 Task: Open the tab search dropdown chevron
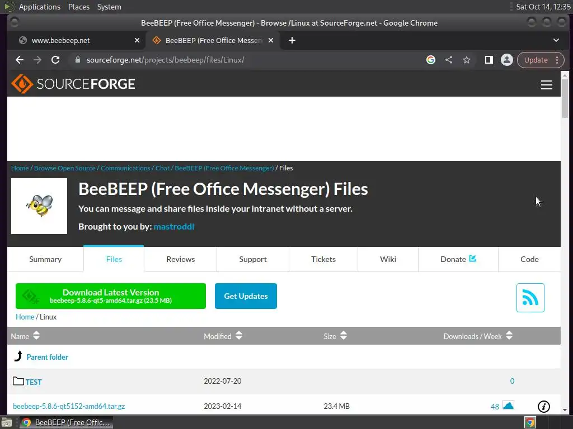[556, 40]
